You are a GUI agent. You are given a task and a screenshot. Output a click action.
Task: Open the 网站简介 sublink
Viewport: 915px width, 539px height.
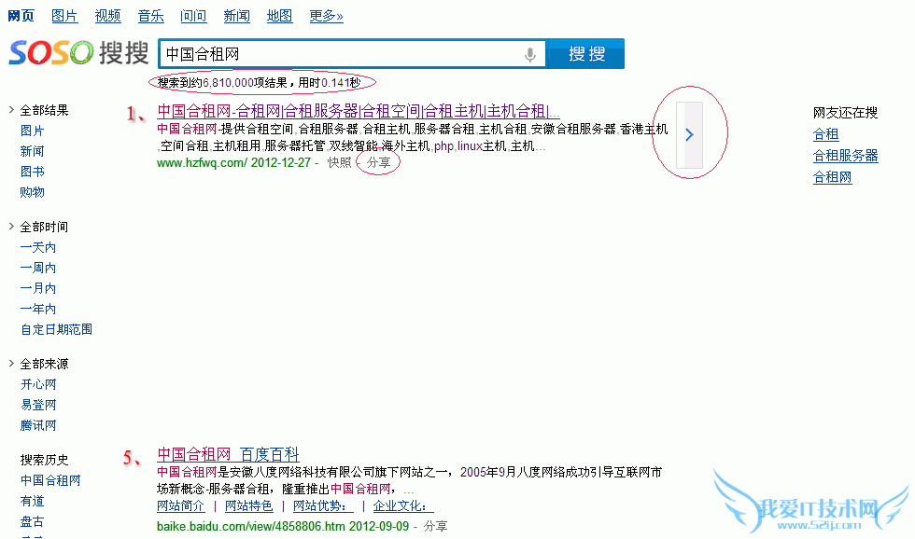(181, 505)
